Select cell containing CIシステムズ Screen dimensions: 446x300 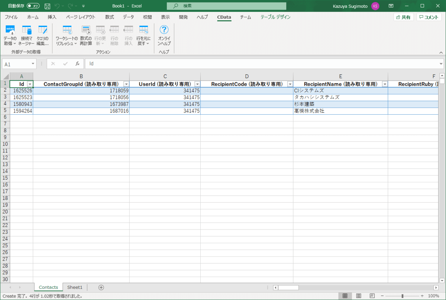(x=340, y=91)
